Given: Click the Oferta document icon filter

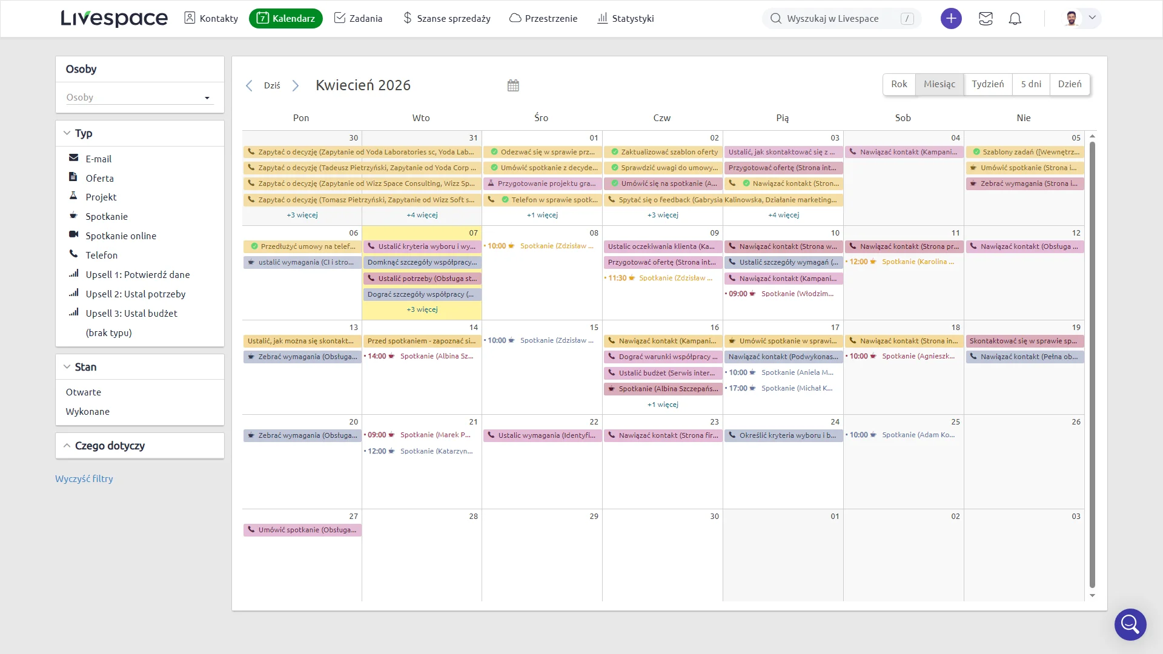Looking at the screenshot, I should (x=73, y=177).
